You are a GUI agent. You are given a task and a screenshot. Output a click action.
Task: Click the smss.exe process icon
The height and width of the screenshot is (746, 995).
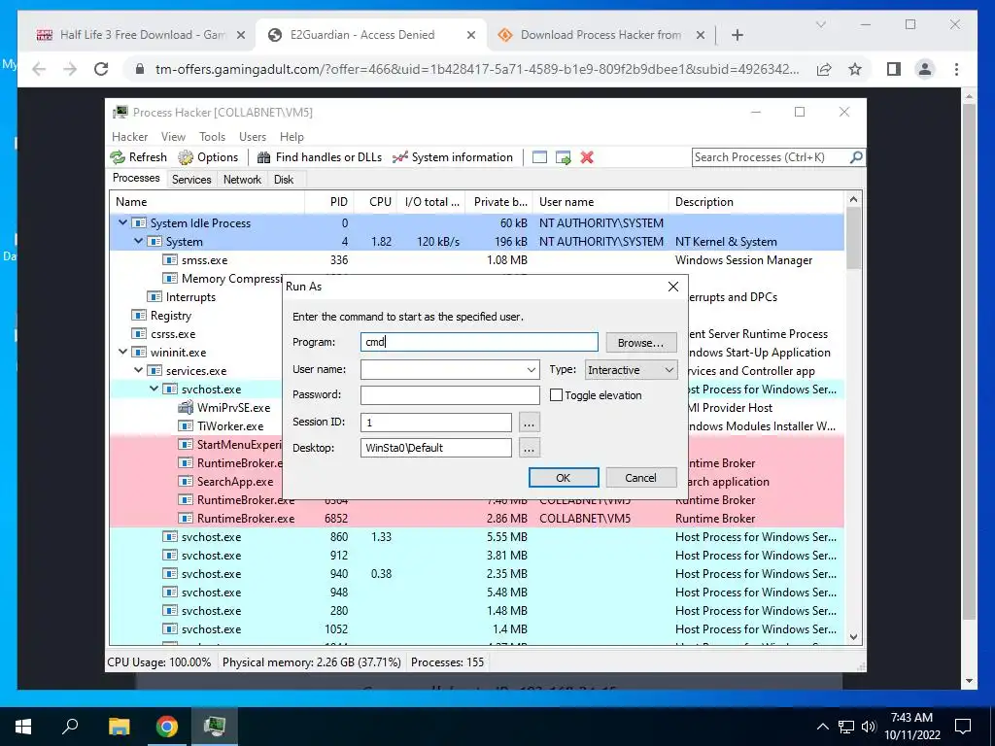click(x=169, y=260)
